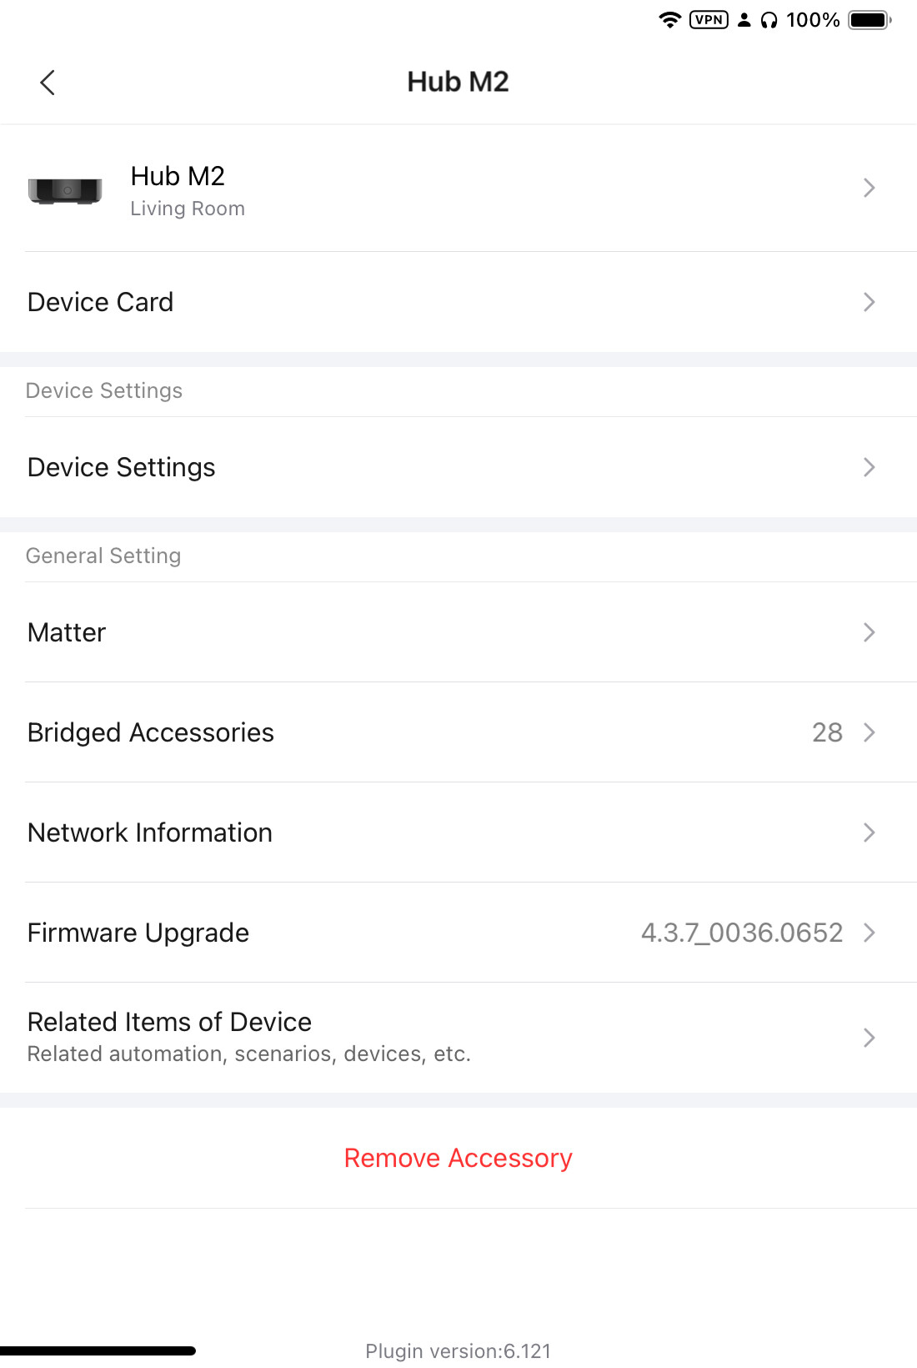917x1368 pixels.
Task: Open Network Information
Action: pos(150,832)
